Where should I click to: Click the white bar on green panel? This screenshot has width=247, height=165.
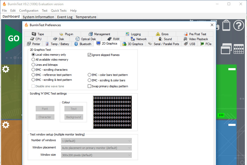click(x=232, y=69)
